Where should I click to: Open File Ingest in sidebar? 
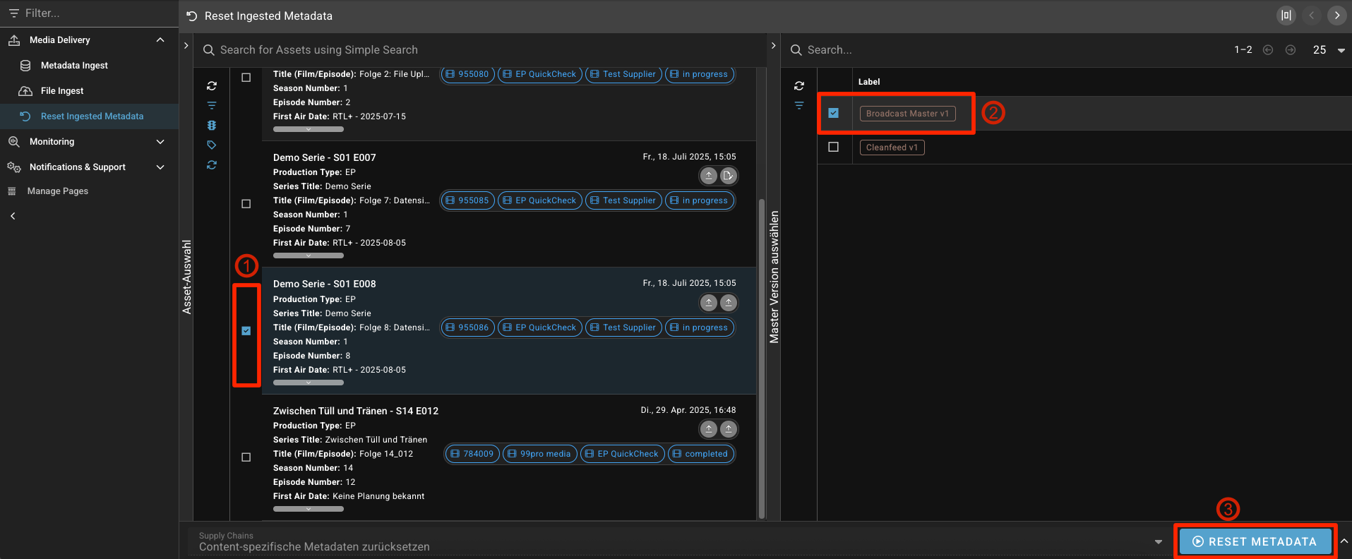[62, 91]
